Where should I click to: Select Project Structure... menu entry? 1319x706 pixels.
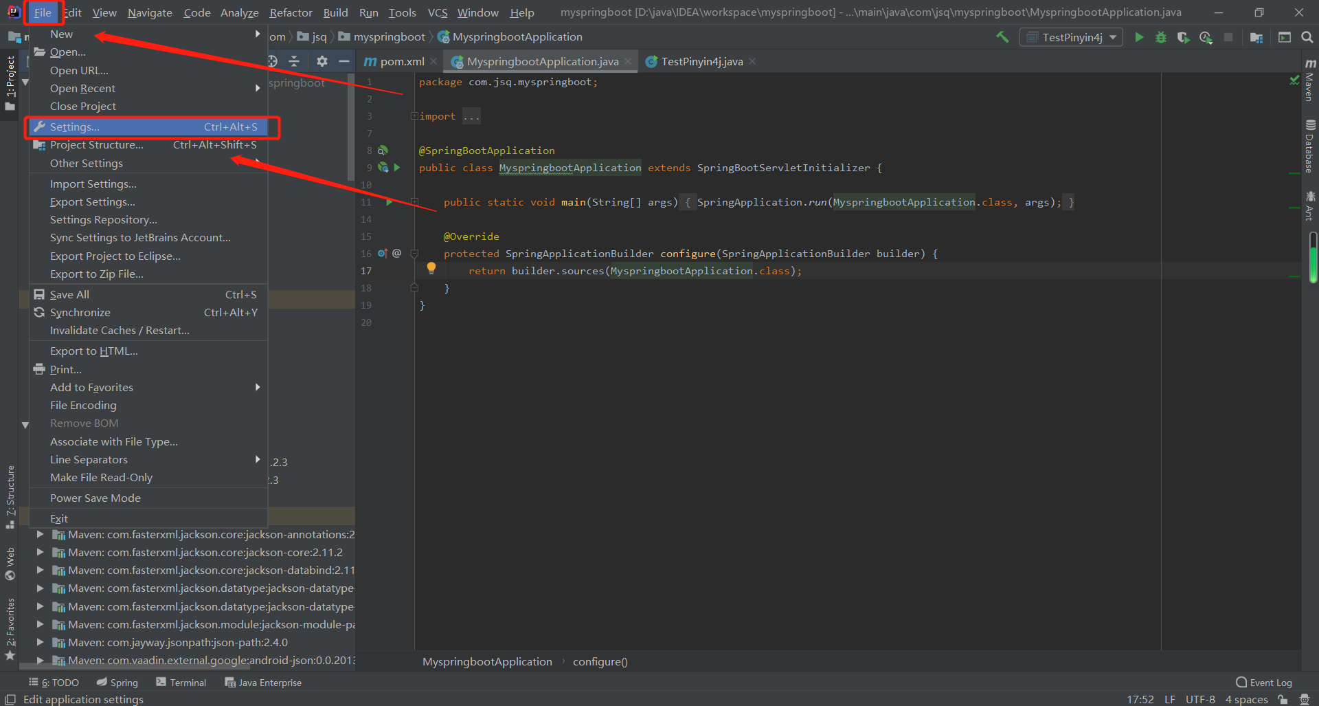coord(148,145)
